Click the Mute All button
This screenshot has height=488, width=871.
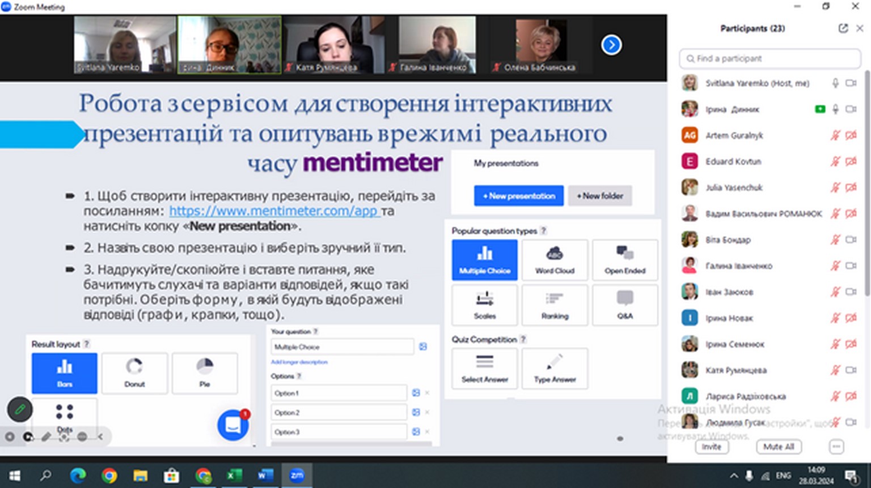[x=779, y=447]
